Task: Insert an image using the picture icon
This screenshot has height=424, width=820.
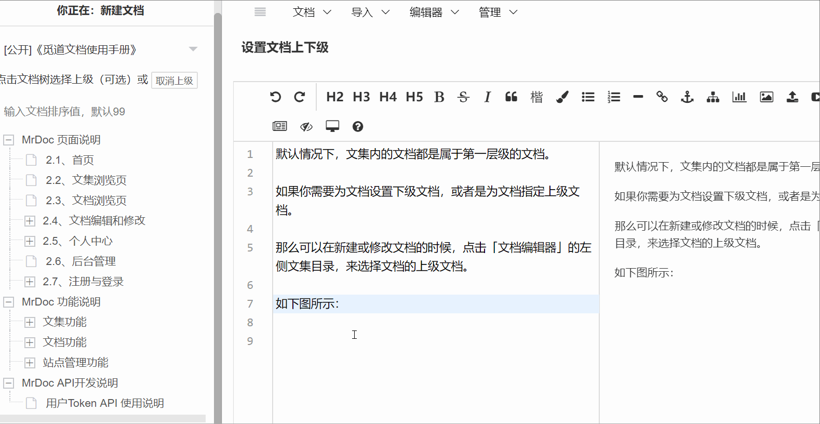Action: point(767,97)
